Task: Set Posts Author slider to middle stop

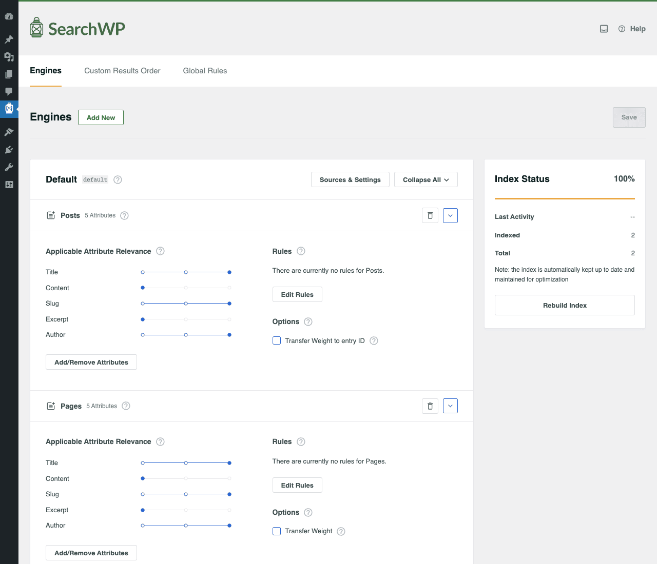Action: coord(186,335)
